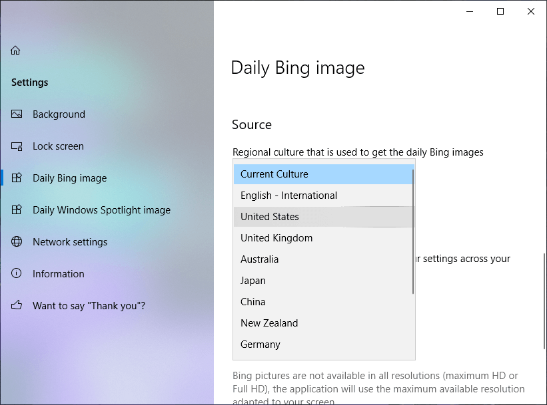547x405 pixels.
Task: Click the Home icon in sidebar
Action: [16, 51]
